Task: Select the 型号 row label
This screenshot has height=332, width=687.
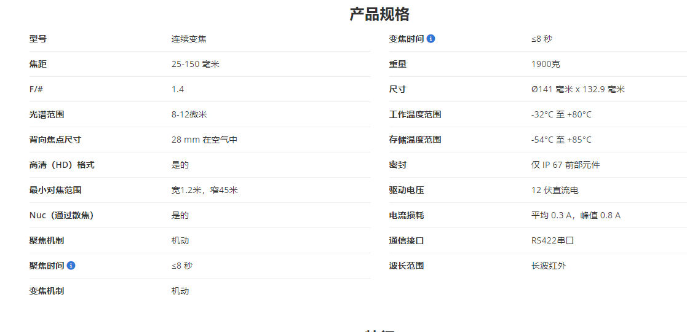Action: [x=38, y=39]
